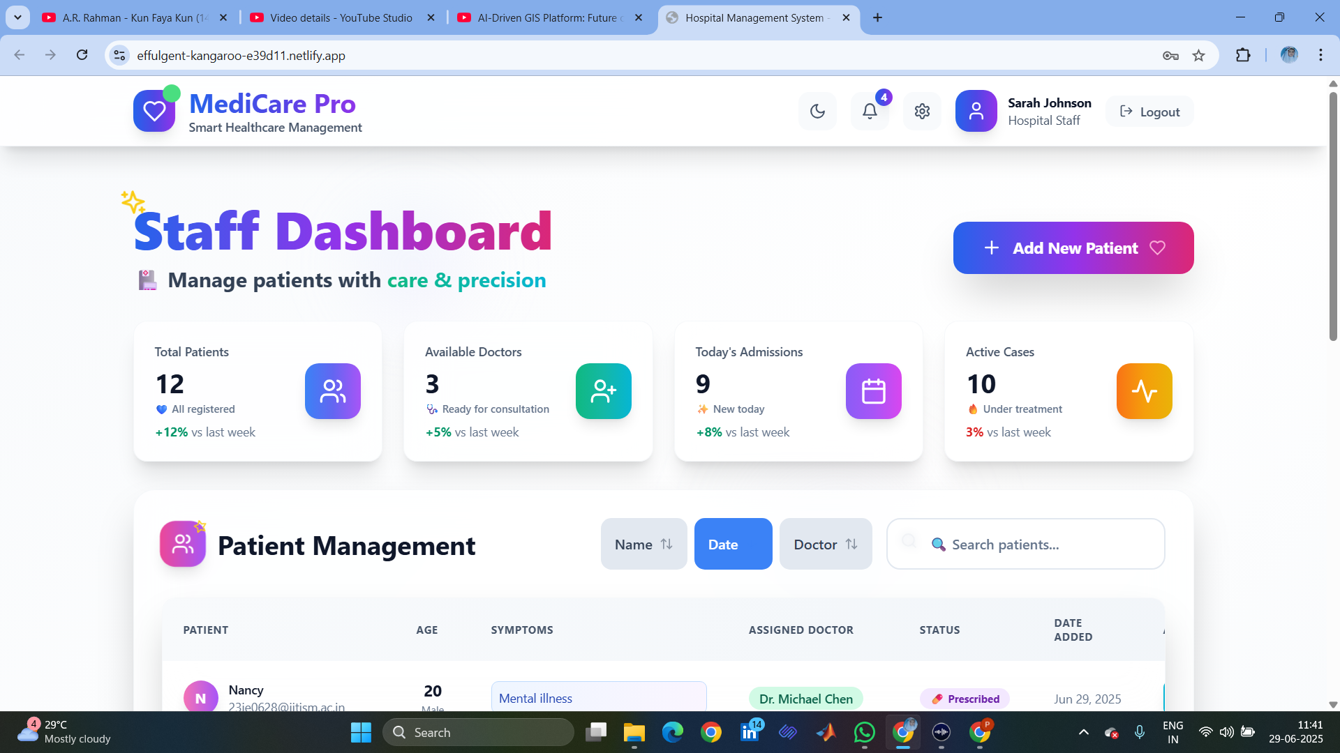Click the Total Patients people icon

[x=333, y=391]
